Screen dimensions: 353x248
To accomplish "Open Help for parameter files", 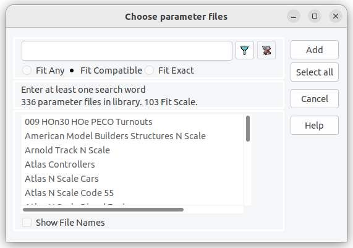I will click(x=315, y=126).
